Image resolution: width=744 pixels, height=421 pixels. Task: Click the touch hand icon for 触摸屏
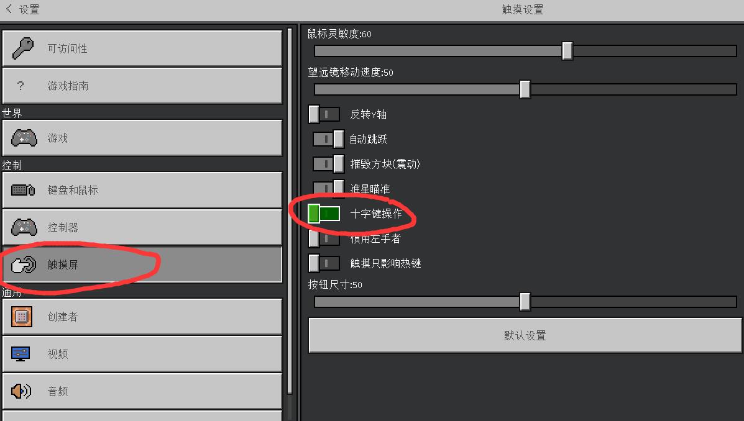pos(24,265)
